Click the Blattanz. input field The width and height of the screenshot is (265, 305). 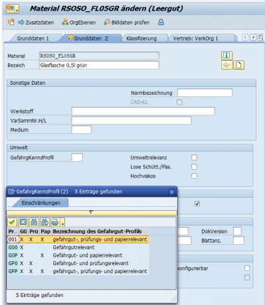pyautogui.click(x=238, y=241)
